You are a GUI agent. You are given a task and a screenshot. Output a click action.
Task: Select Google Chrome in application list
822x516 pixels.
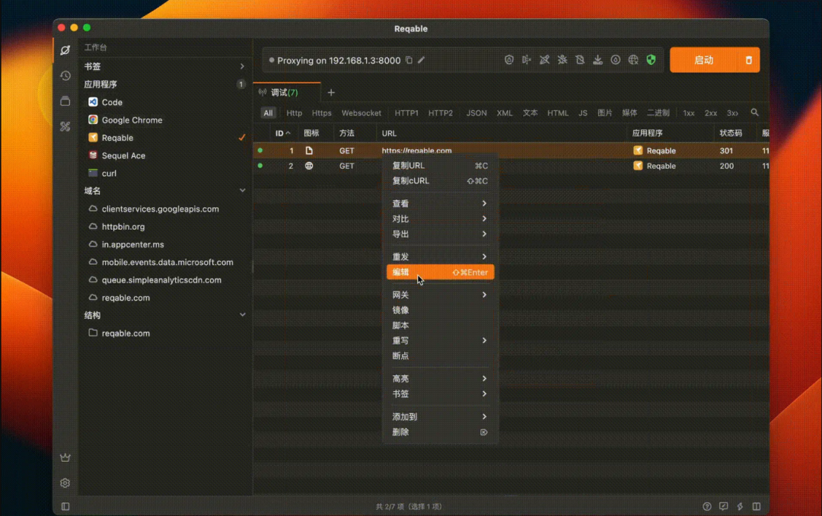click(x=165, y=120)
